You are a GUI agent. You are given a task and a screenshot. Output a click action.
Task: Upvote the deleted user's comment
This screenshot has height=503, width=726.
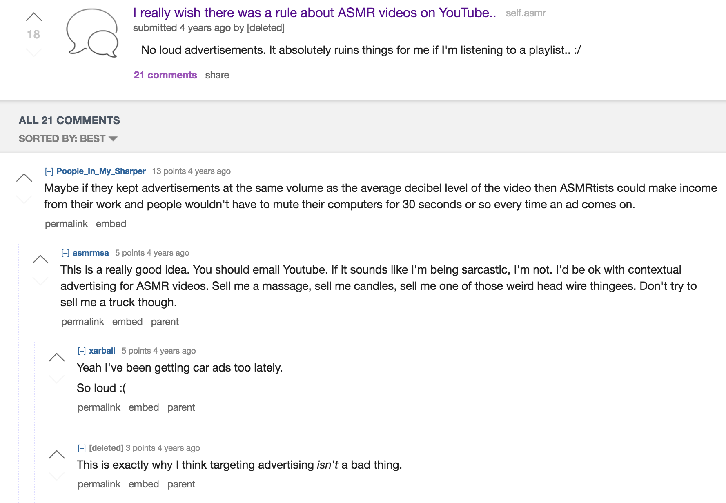[x=57, y=454]
